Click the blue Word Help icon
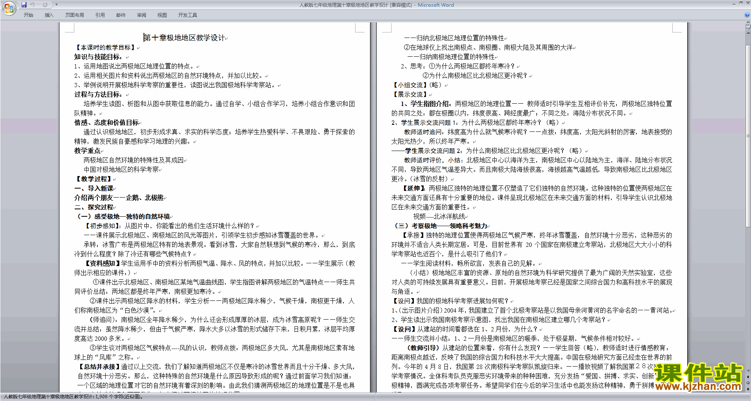 [747, 15]
